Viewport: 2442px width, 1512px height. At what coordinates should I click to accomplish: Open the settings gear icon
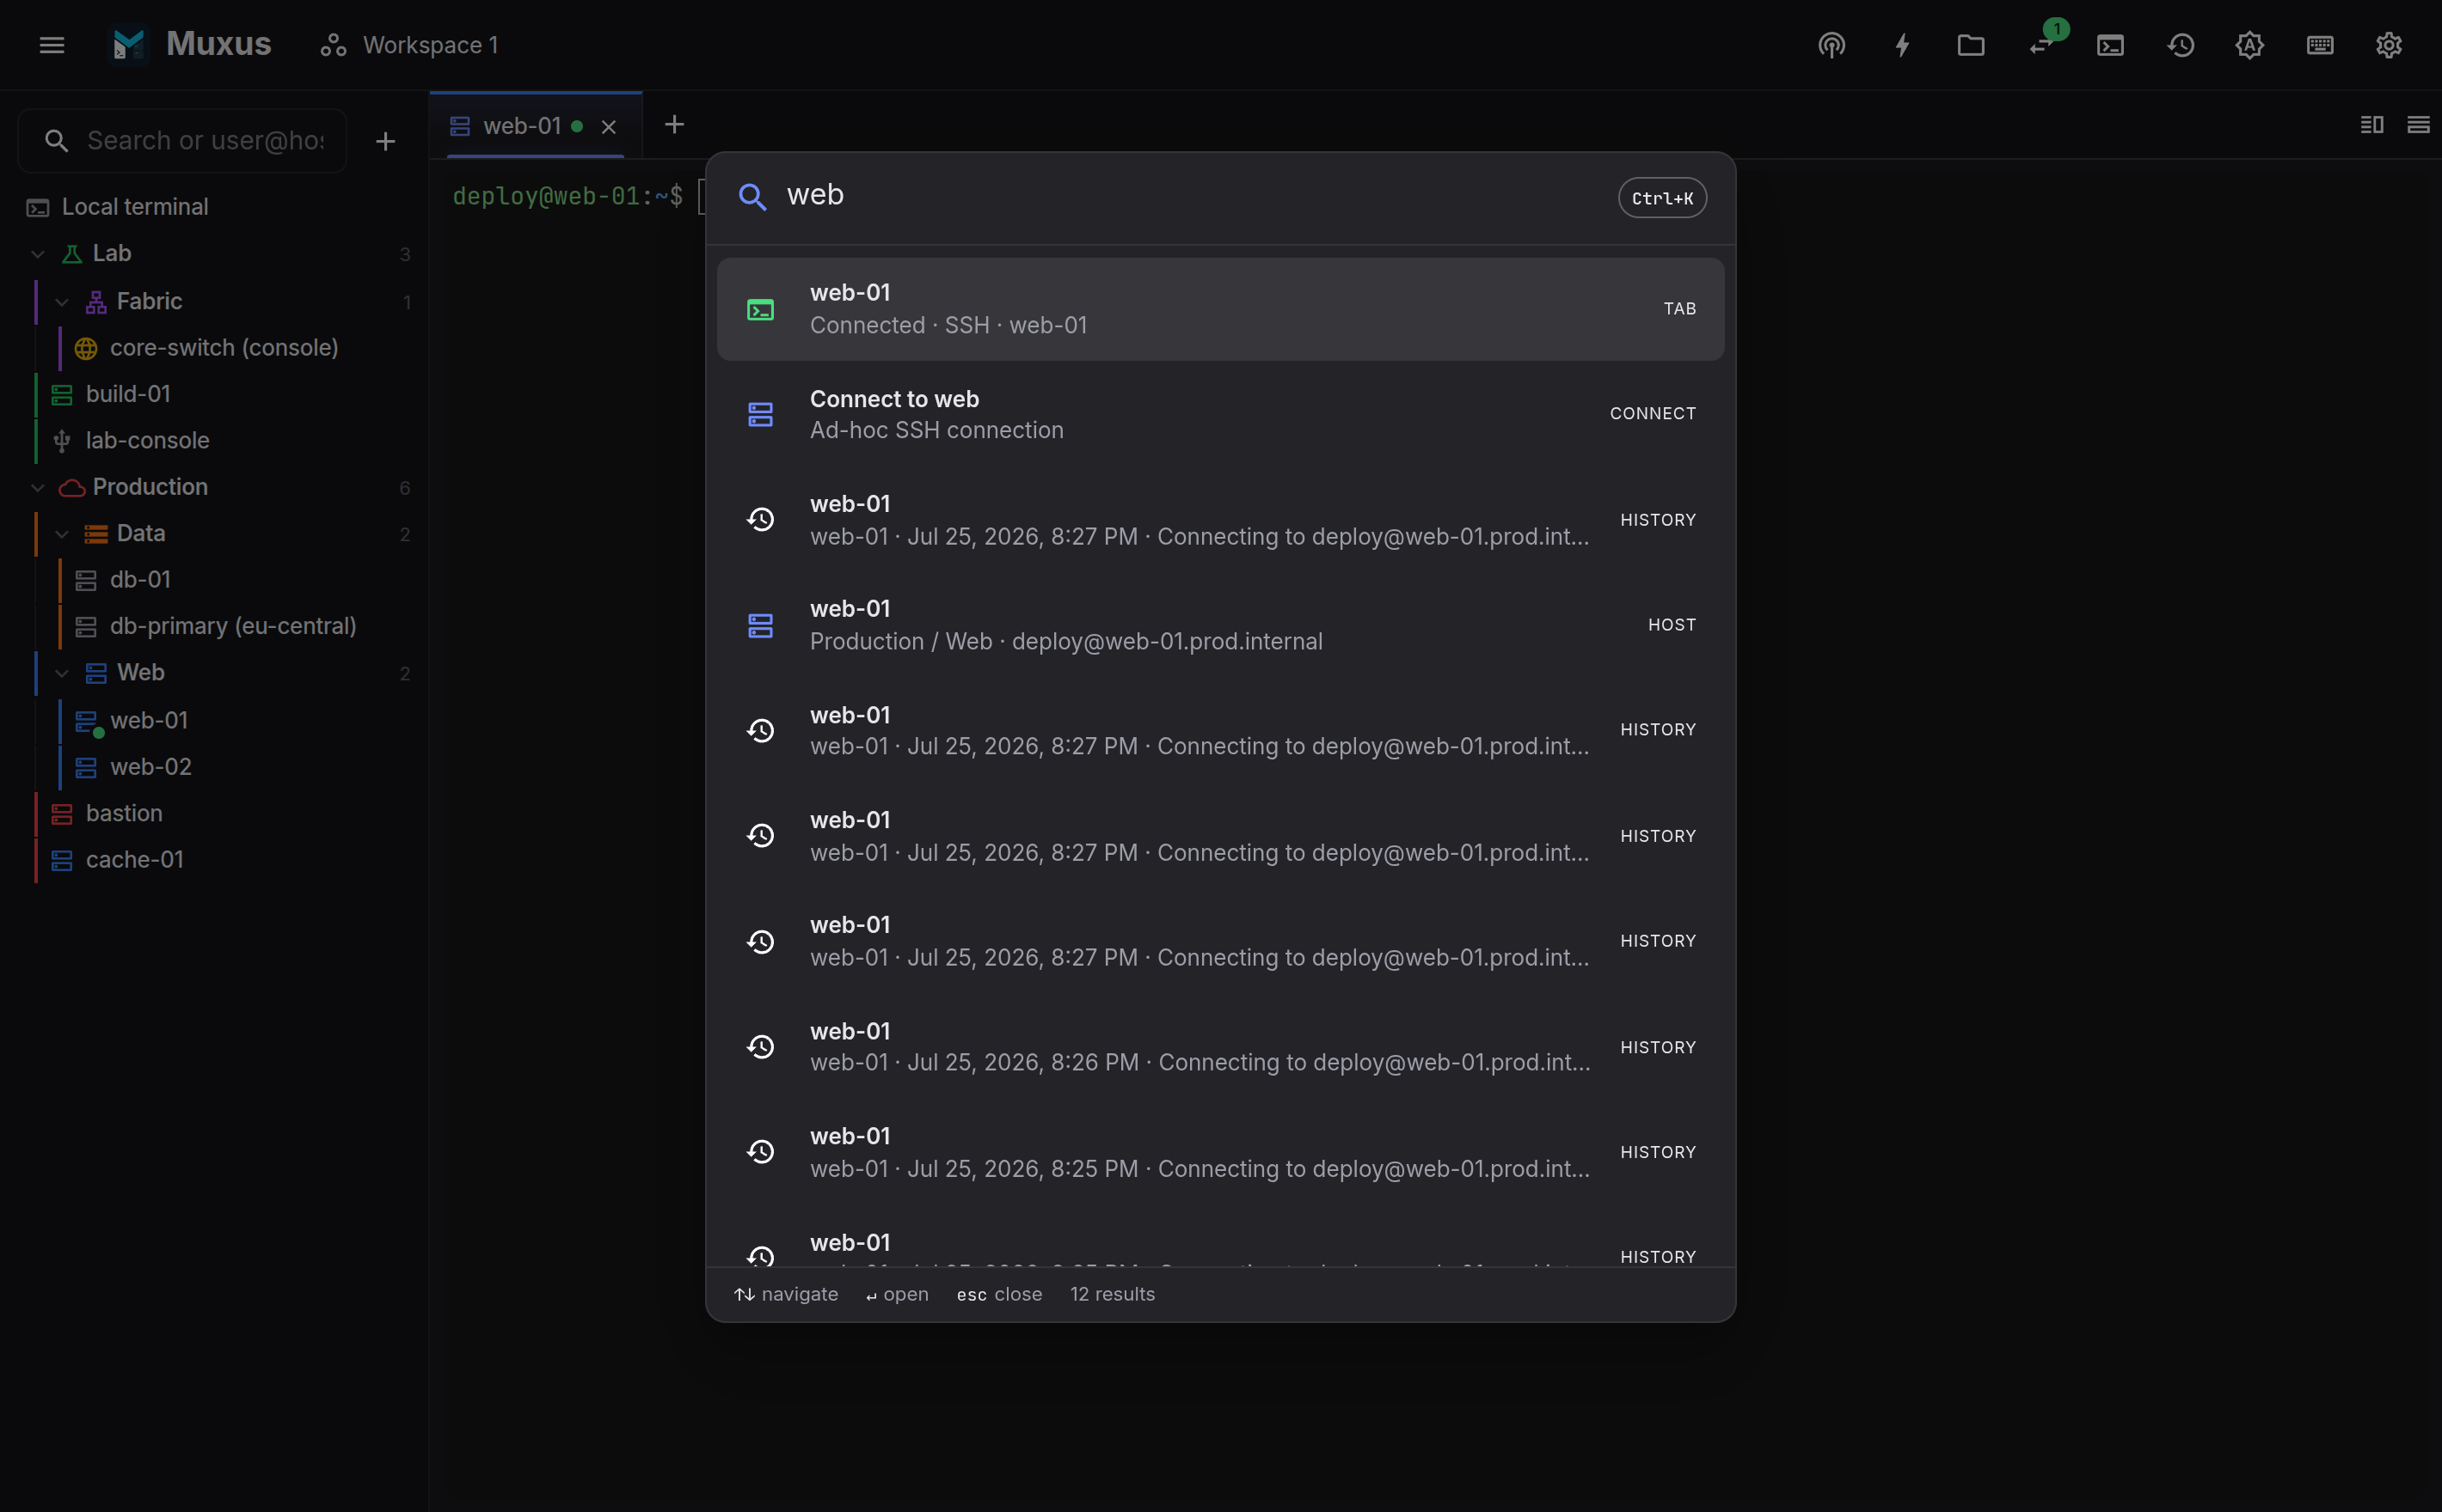2389,45
